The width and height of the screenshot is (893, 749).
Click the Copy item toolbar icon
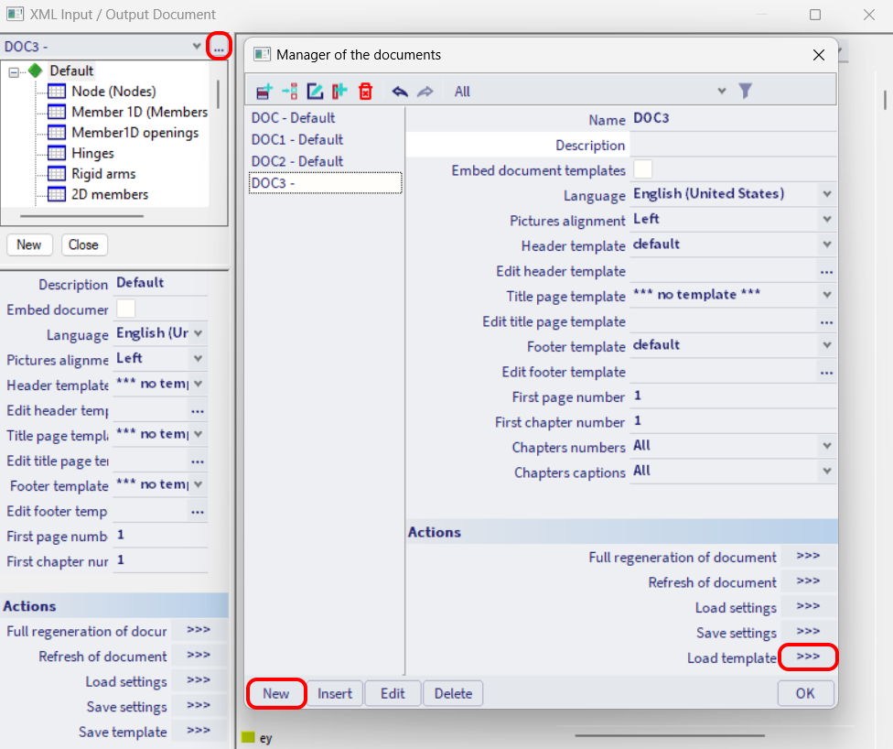pyautogui.click(x=340, y=91)
